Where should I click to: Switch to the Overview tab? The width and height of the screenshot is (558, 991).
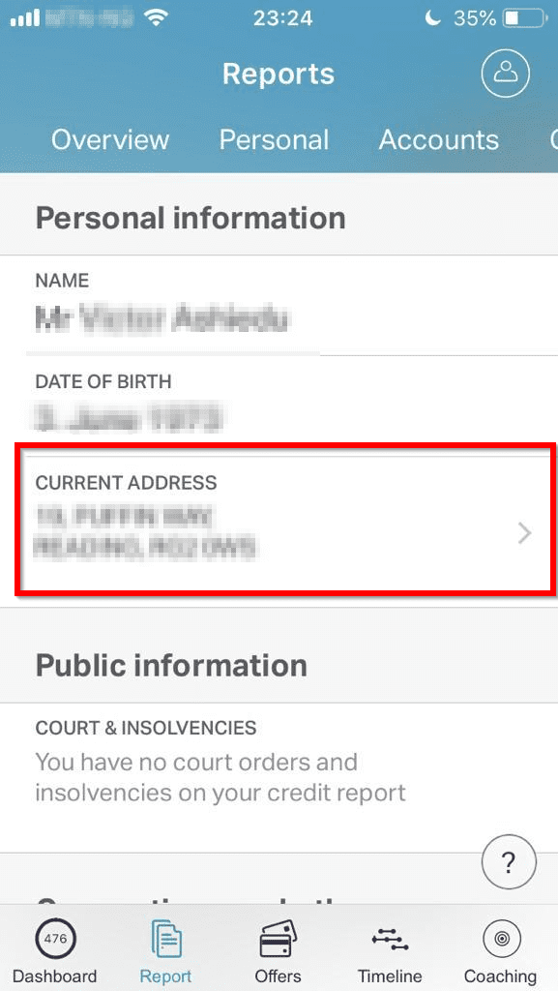110,139
